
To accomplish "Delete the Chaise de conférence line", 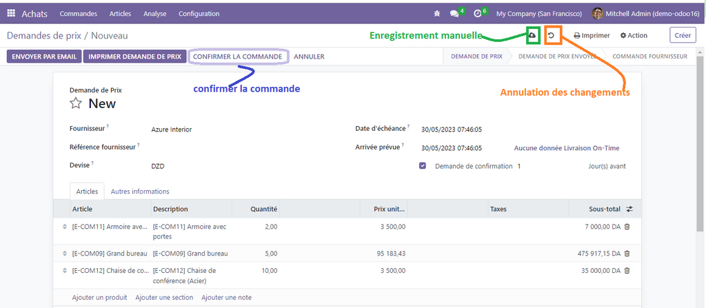I will click(x=627, y=271).
